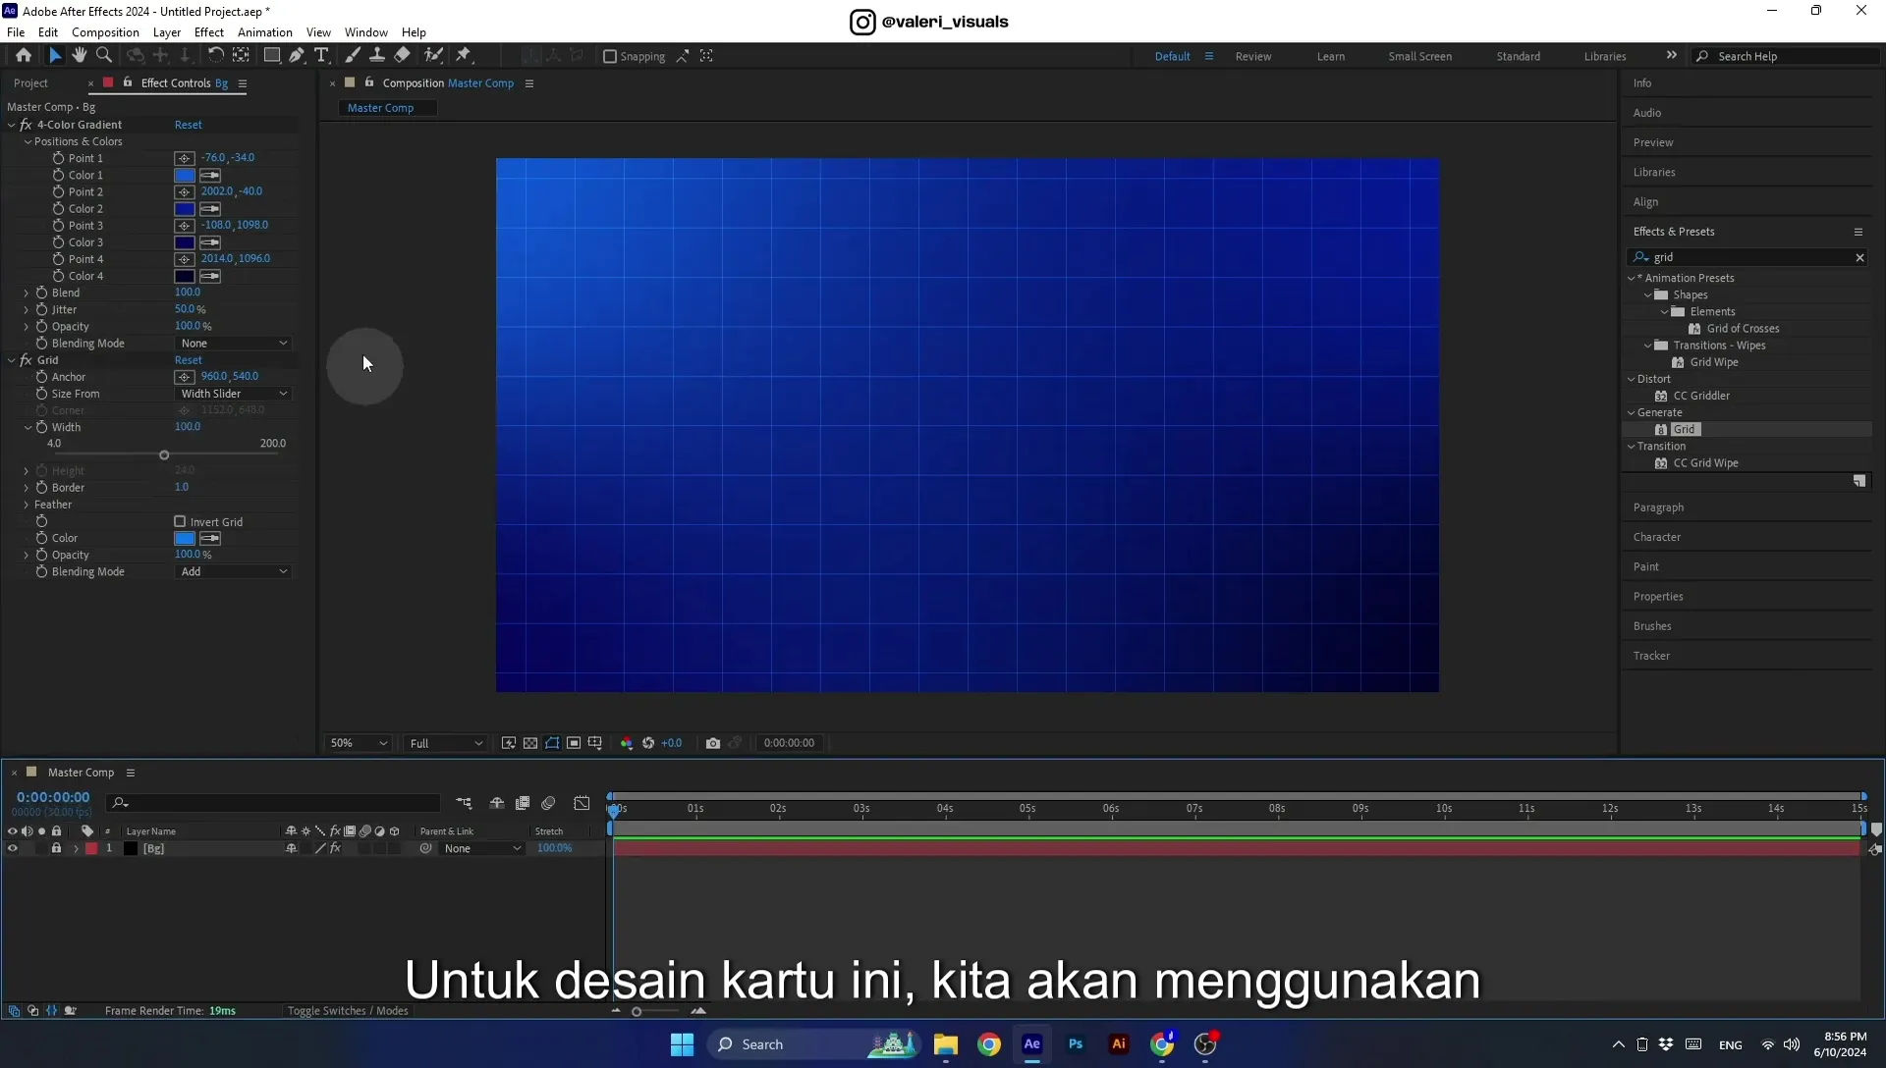1886x1068 pixels.
Task: Click the Search Help field
Action: [x=1788, y=57]
